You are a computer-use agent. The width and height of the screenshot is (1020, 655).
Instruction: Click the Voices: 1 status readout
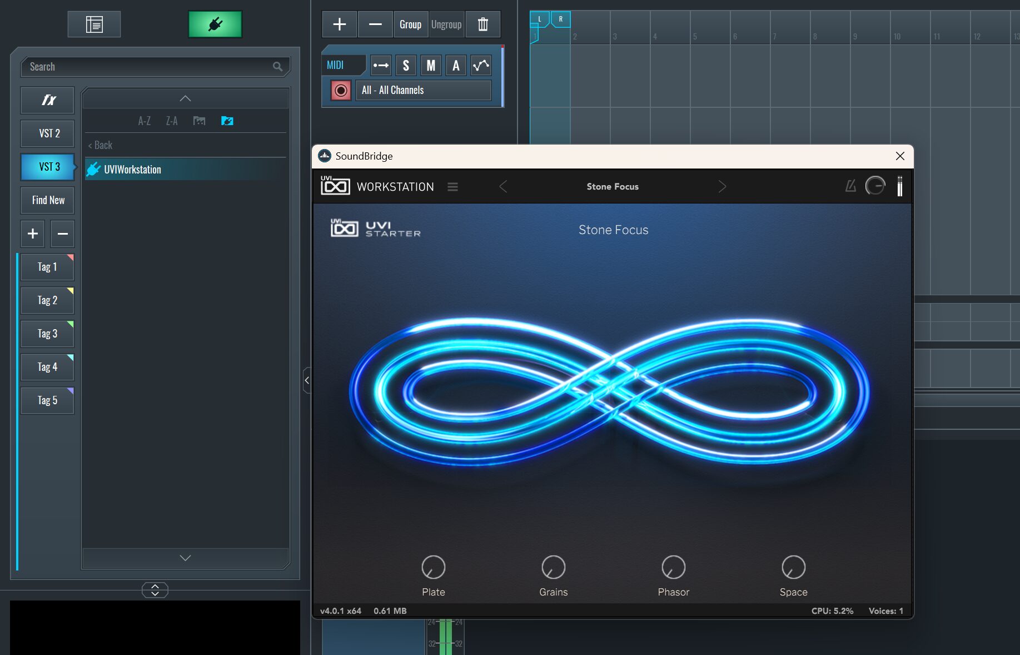(886, 611)
